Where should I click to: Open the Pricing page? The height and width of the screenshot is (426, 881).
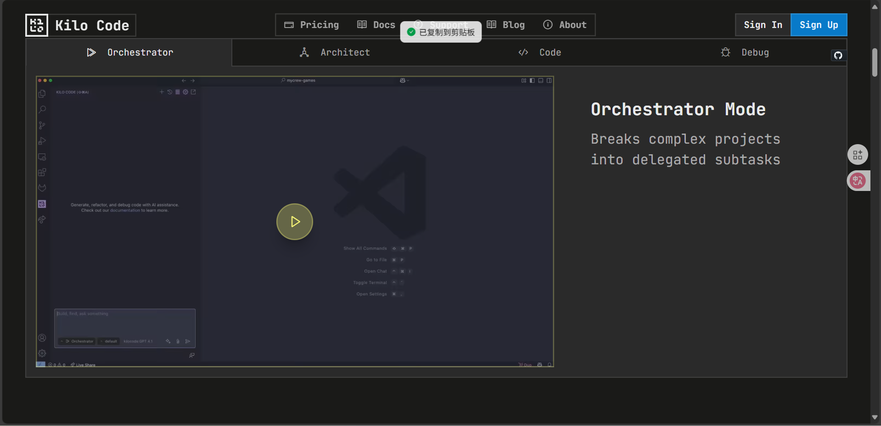(x=311, y=25)
